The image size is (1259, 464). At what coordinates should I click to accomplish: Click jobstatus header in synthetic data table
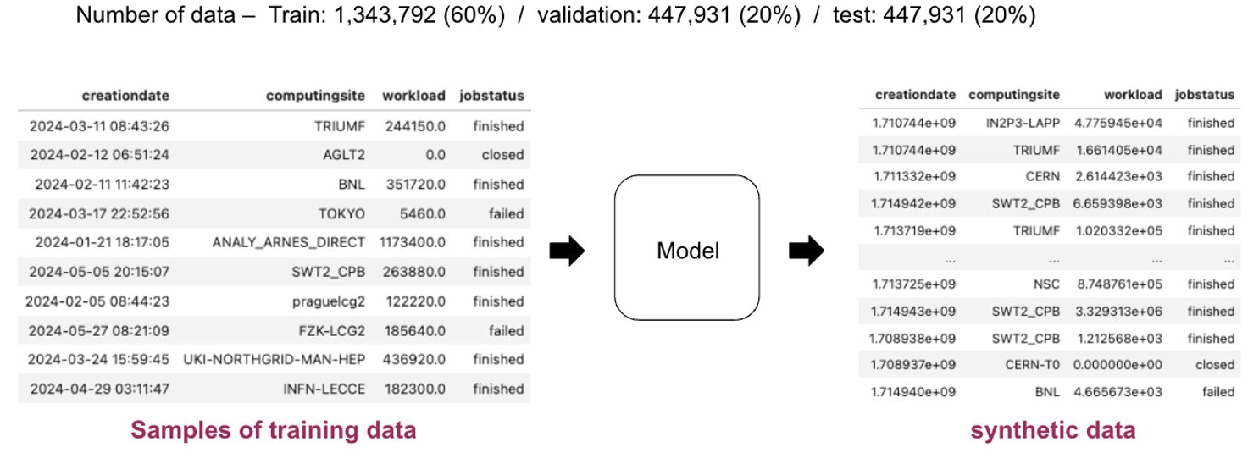coord(1205,95)
